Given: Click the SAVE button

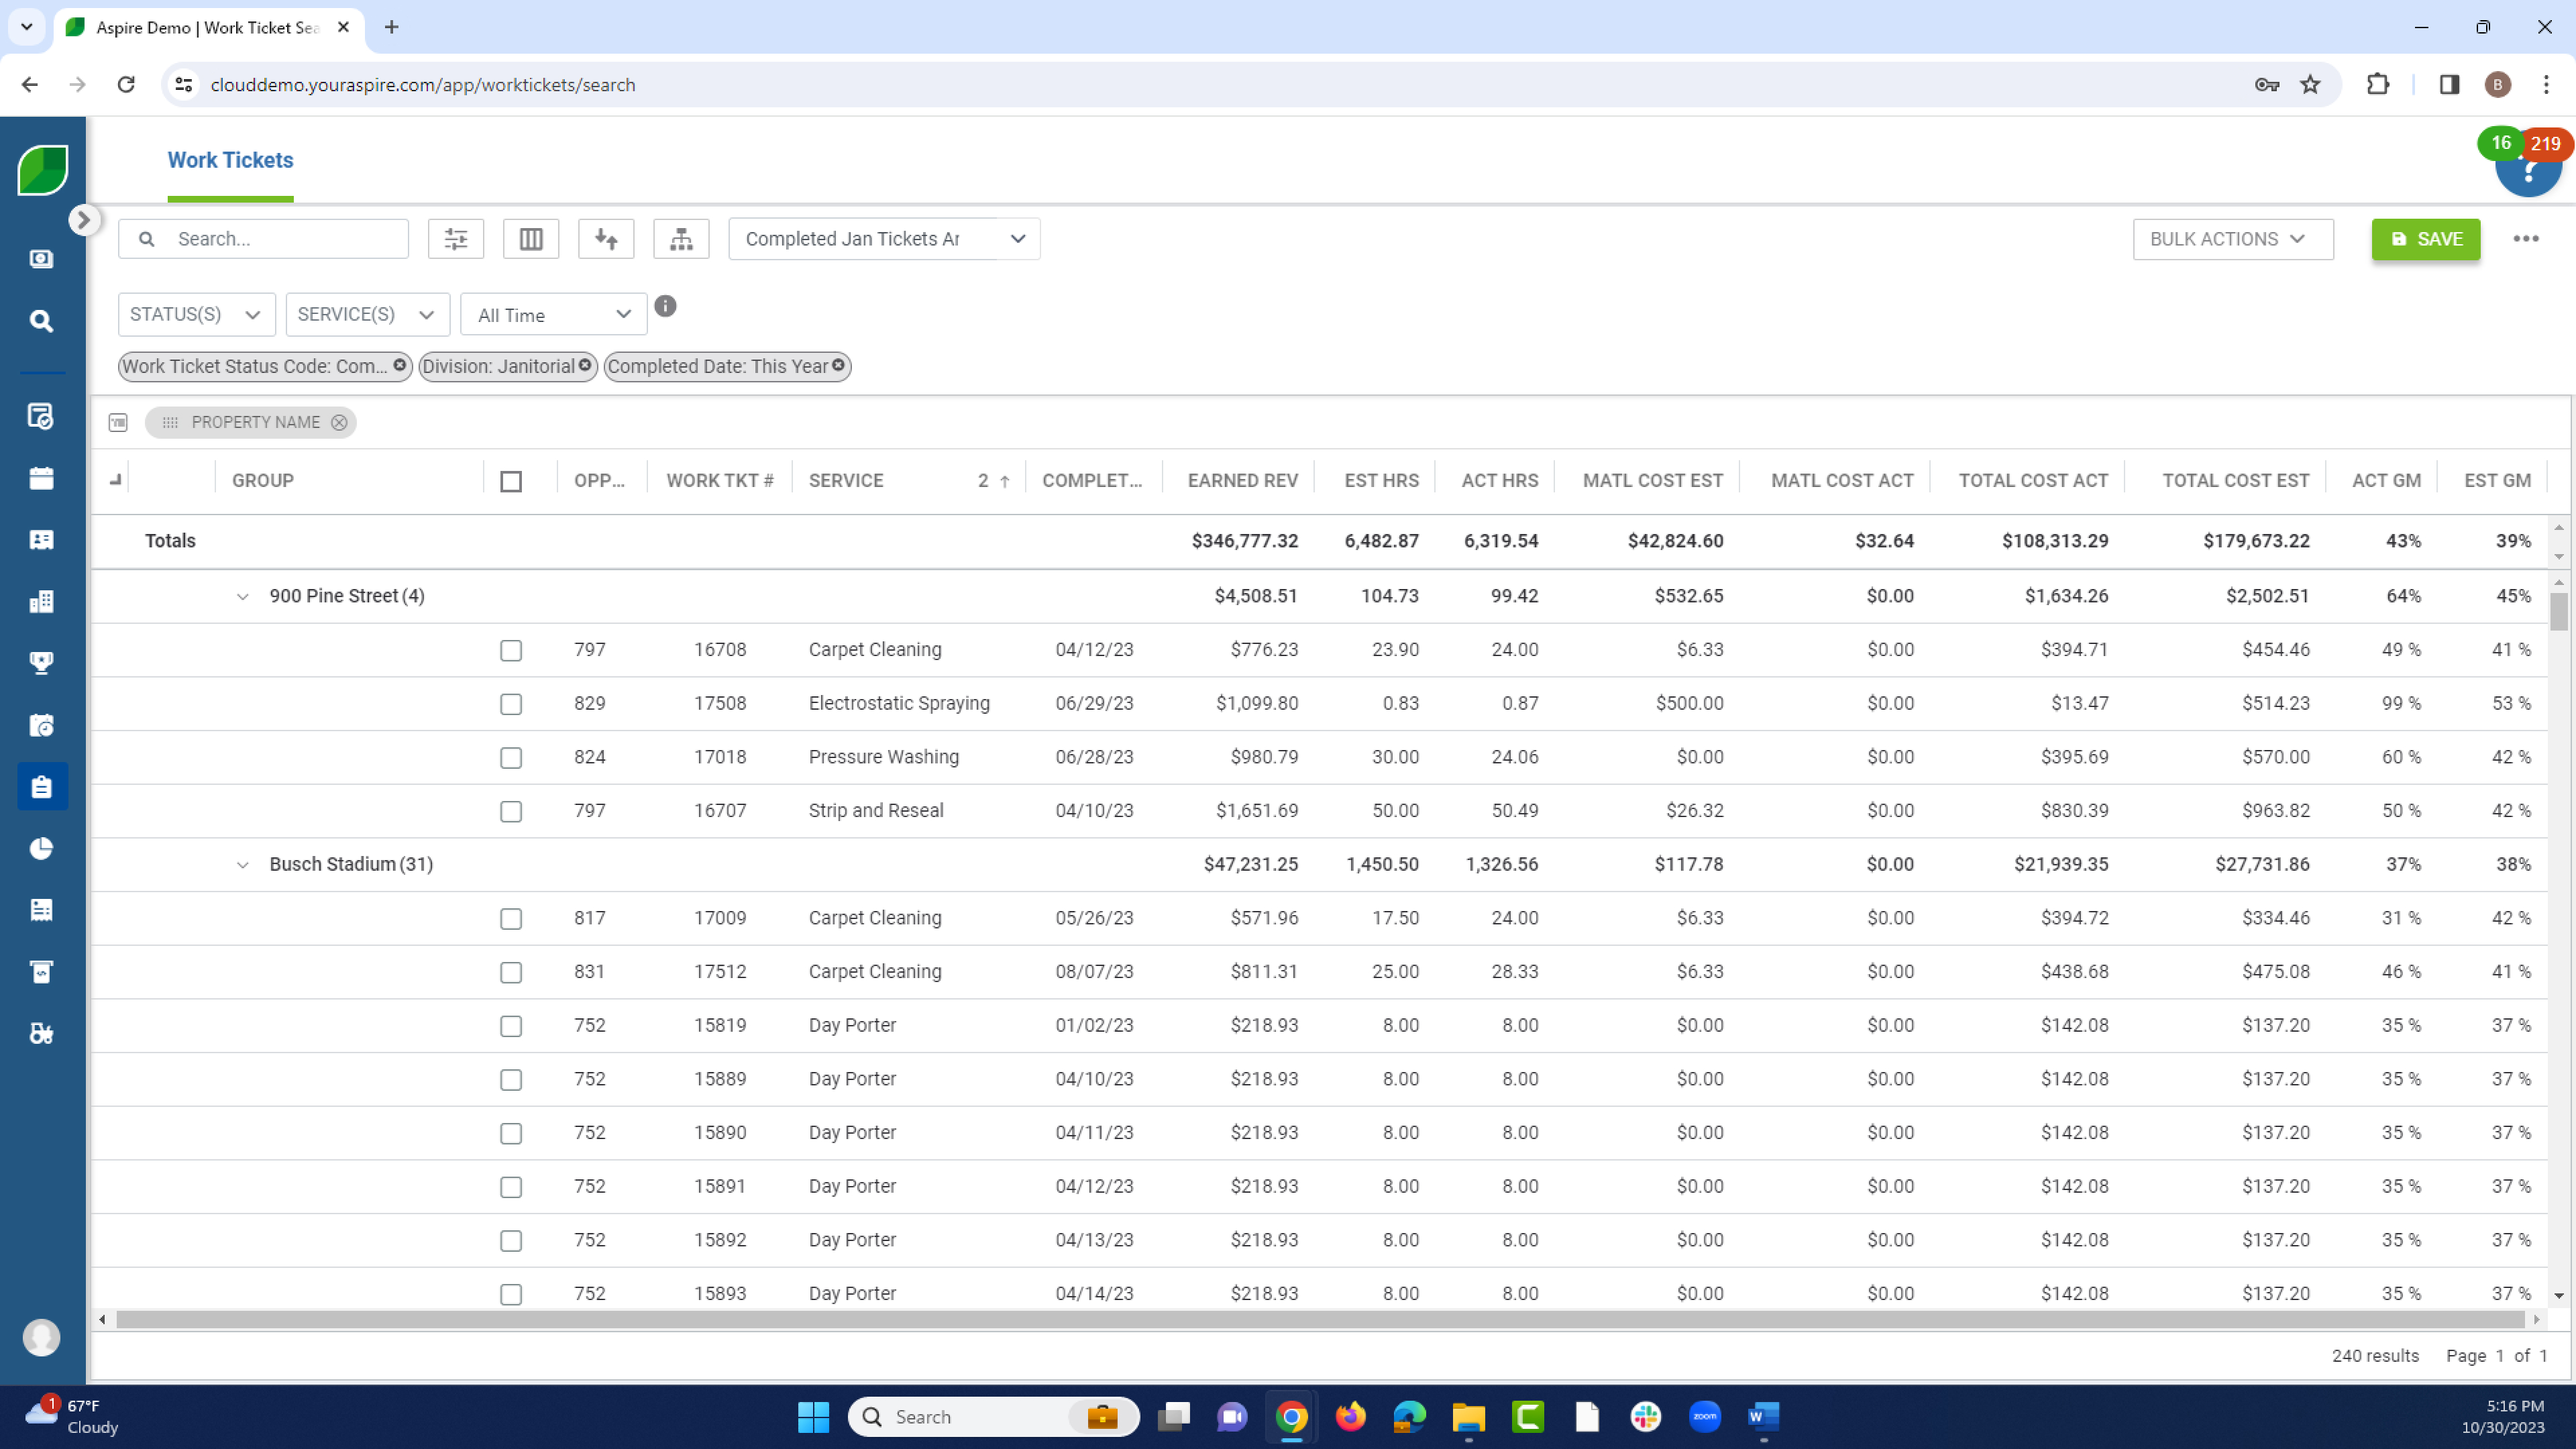Looking at the screenshot, I should (2425, 238).
